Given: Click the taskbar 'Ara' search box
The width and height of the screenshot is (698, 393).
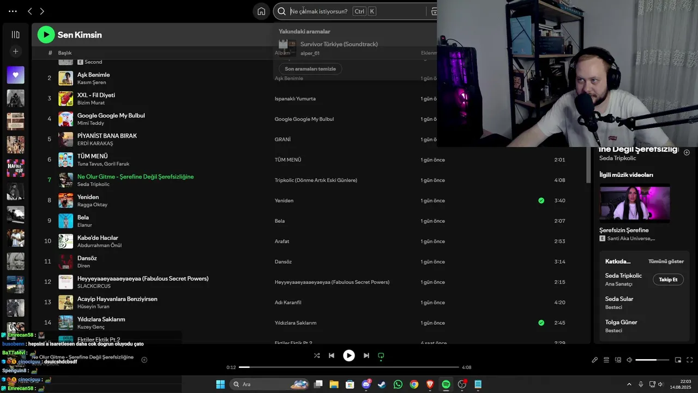Looking at the screenshot, I should pyautogui.click(x=270, y=384).
